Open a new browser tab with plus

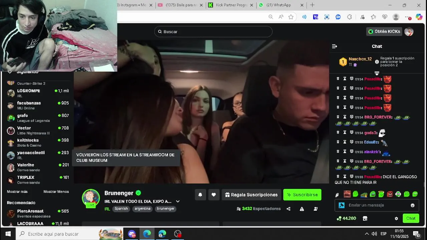pos(312,5)
